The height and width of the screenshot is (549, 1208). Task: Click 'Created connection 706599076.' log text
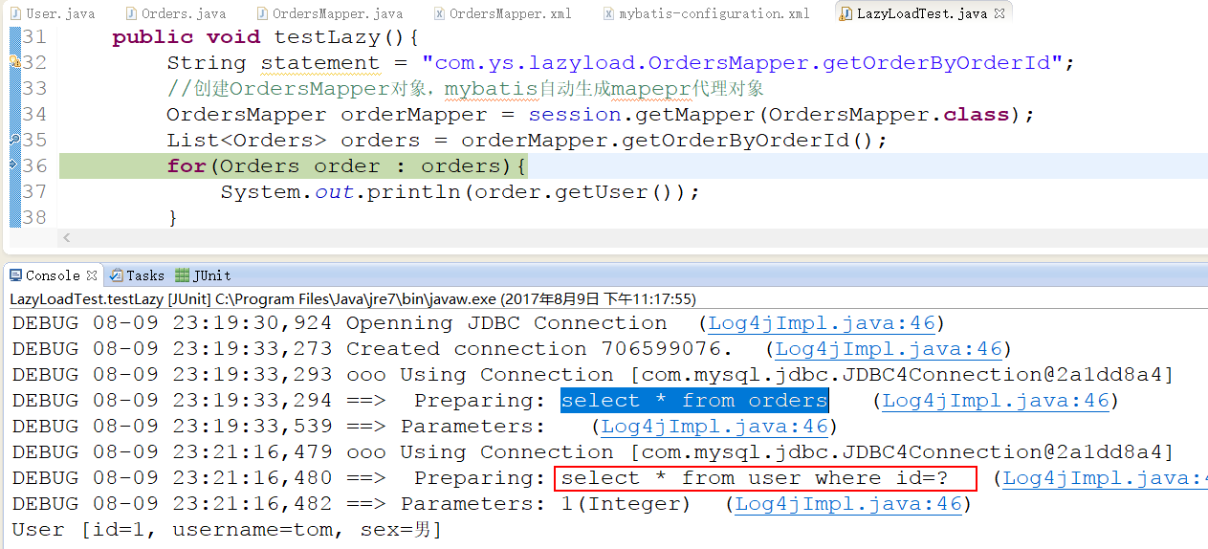coord(539,349)
